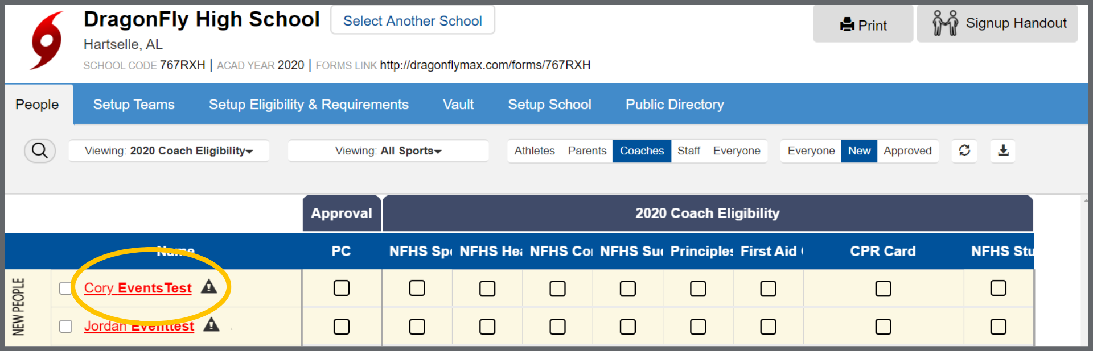1093x351 pixels.
Task: Expand the Viewing All Sports dropdown
Action: click(388, 151)
